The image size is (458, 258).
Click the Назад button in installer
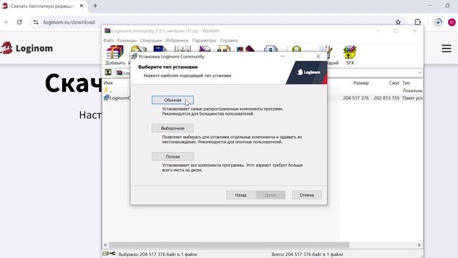point(240,195)
